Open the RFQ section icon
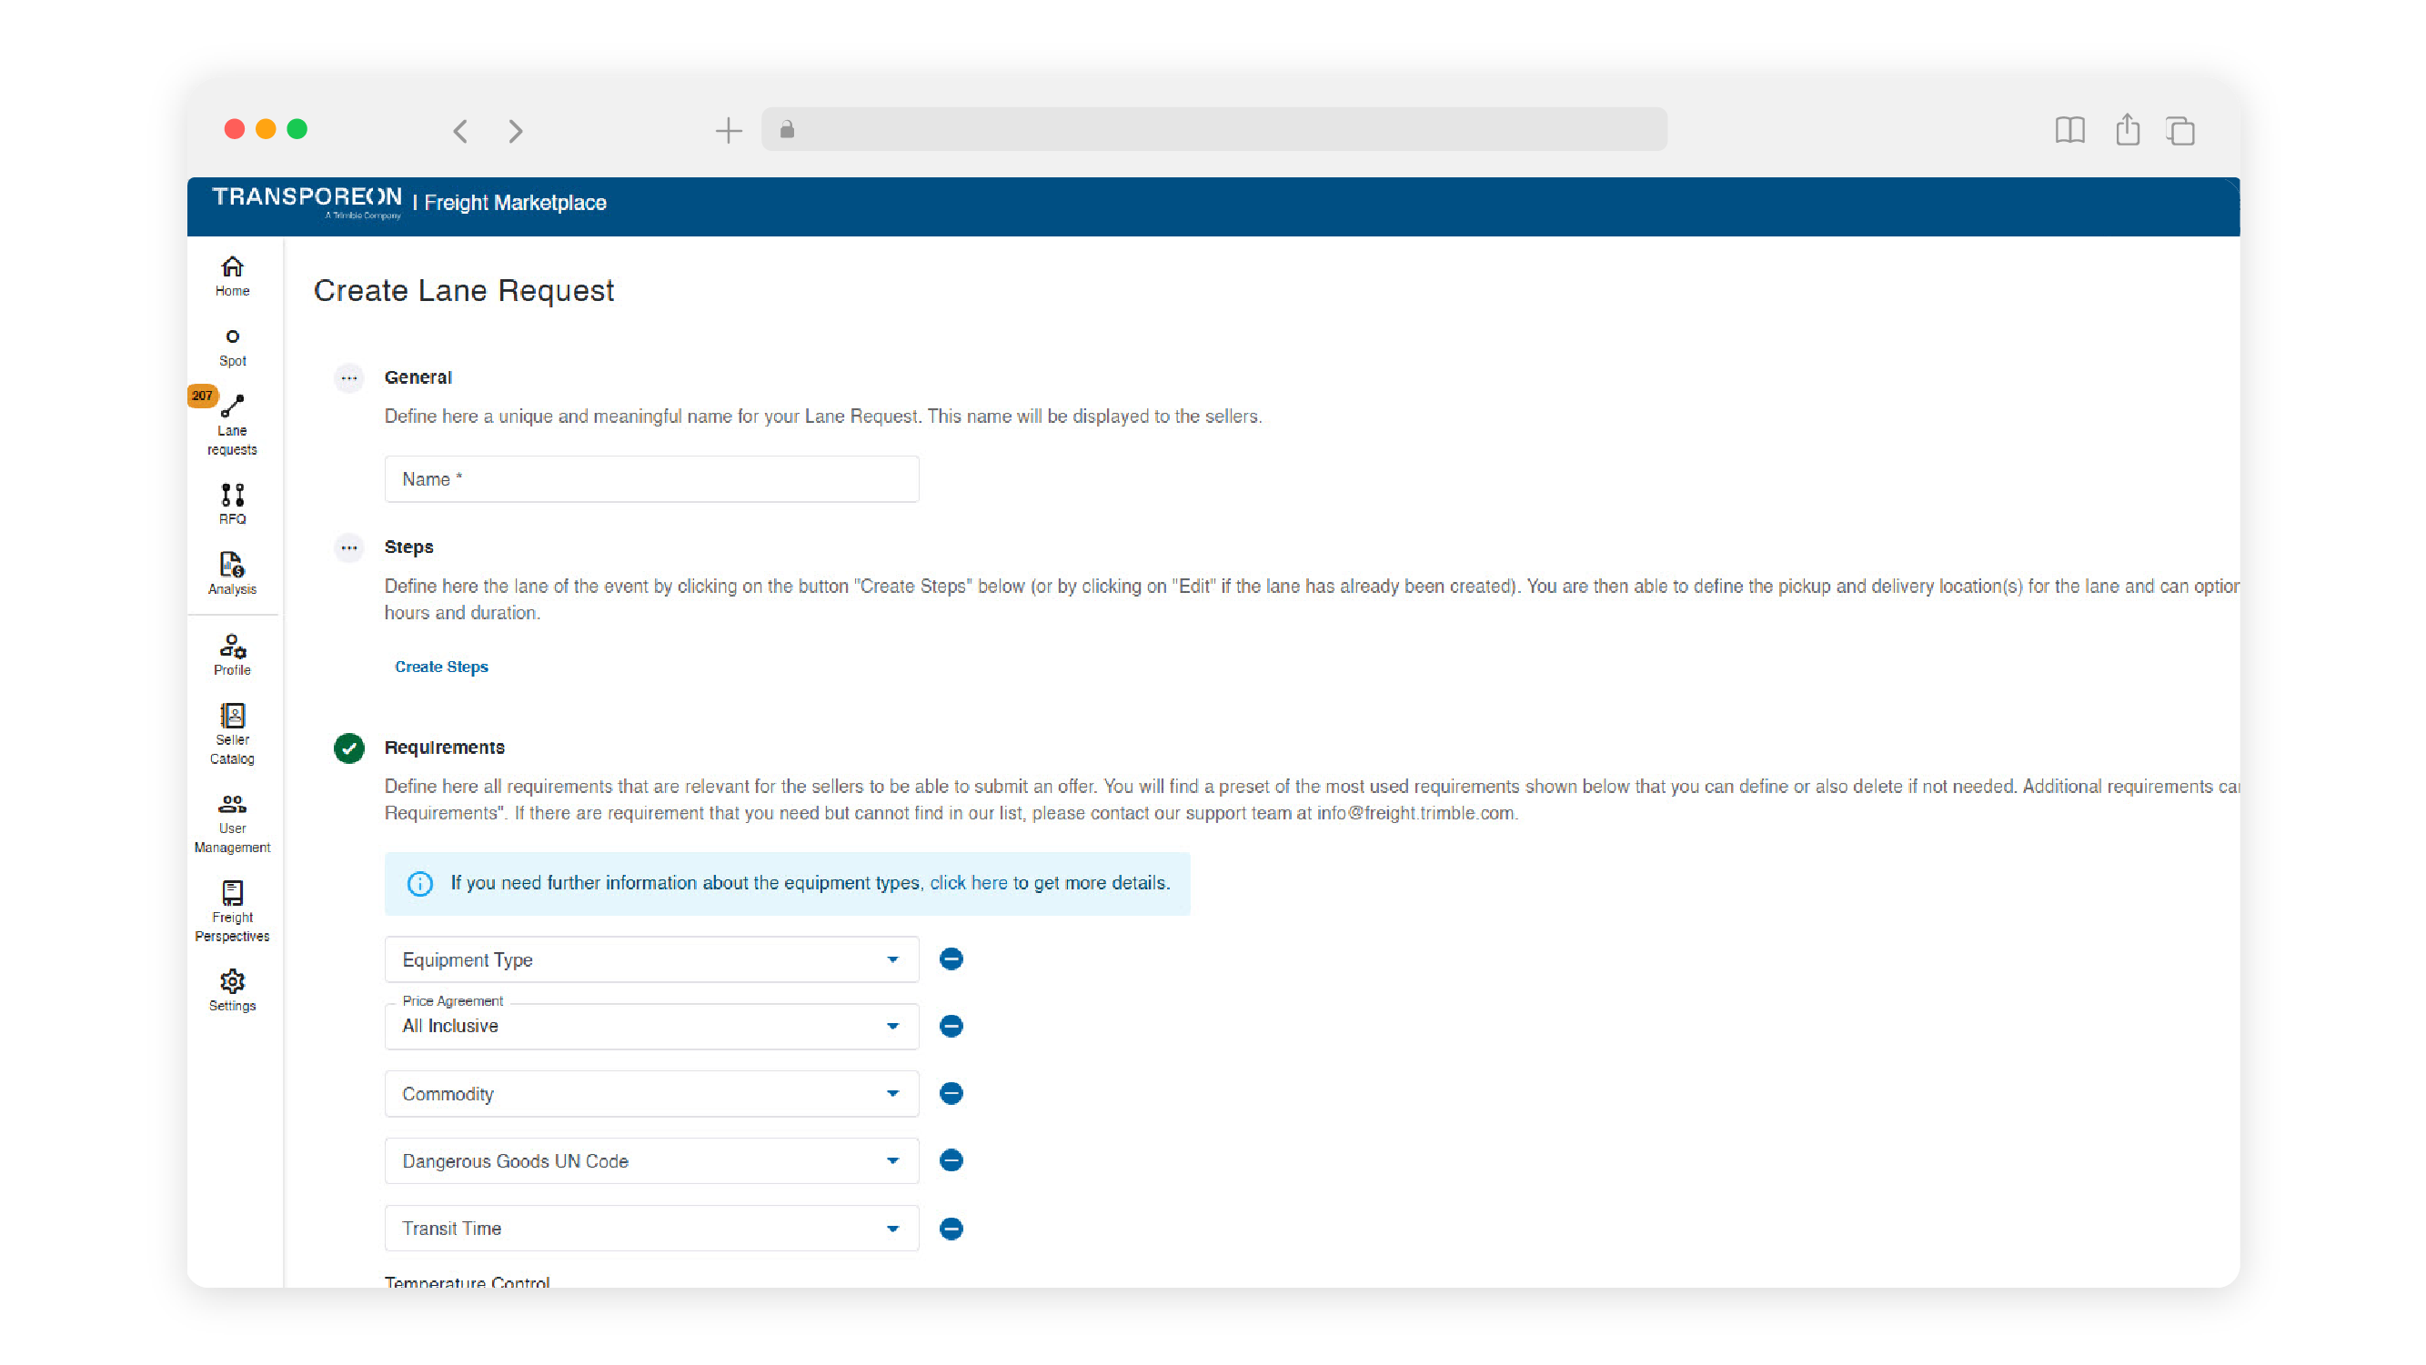The width and height of the screenshot is (2426, 1365). pyautogui.click(x=232, y=504)
